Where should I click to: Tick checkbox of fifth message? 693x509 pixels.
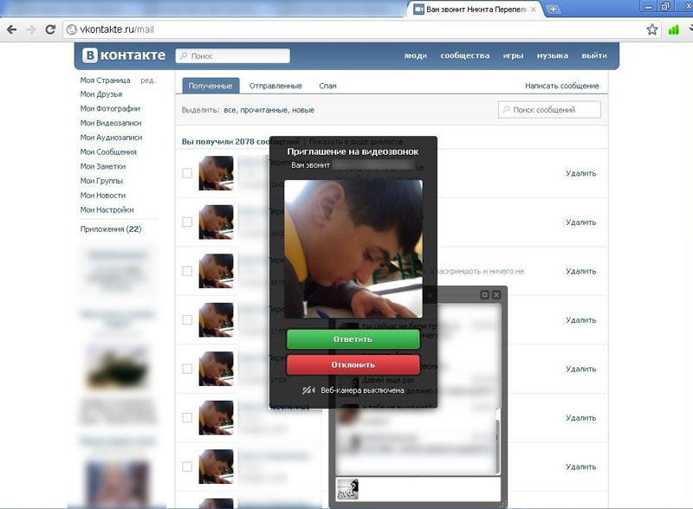[187, 369]
